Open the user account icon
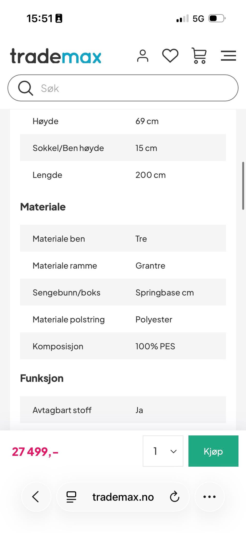 pyautogui.click(x=143, y=56)
